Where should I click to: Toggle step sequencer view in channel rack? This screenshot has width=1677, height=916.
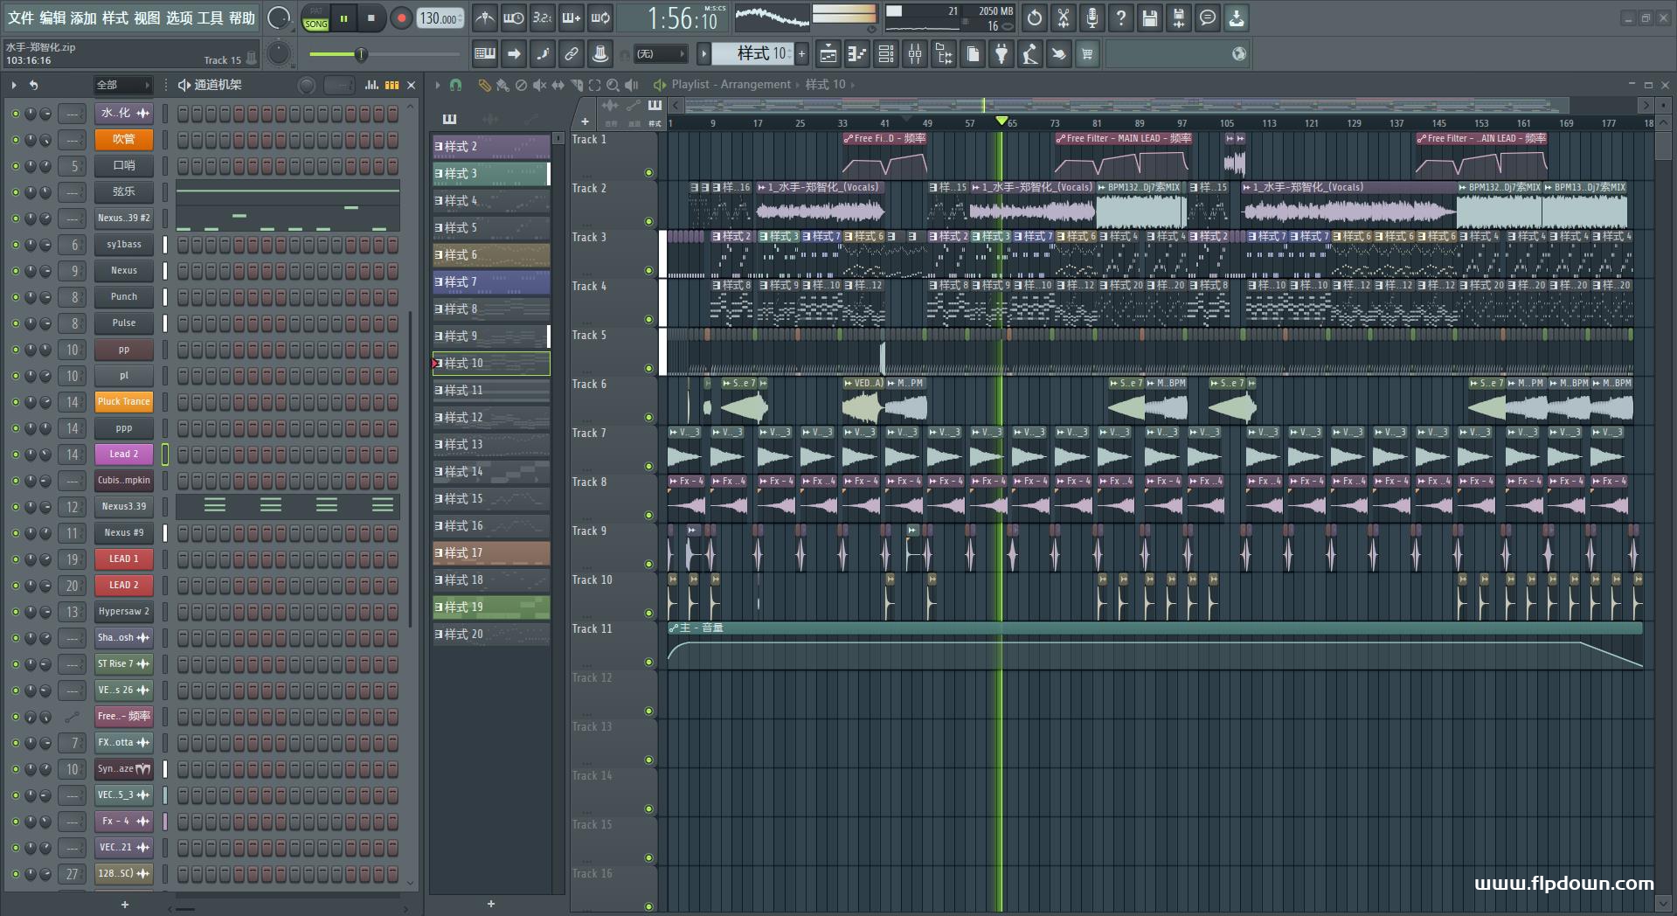[x=392, y=85]
